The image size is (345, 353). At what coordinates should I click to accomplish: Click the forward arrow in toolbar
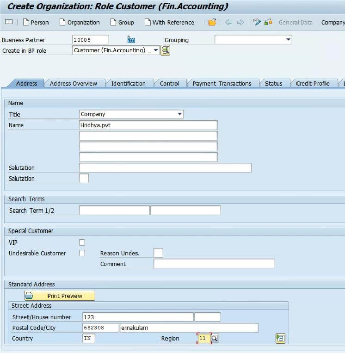pos(240,22)
